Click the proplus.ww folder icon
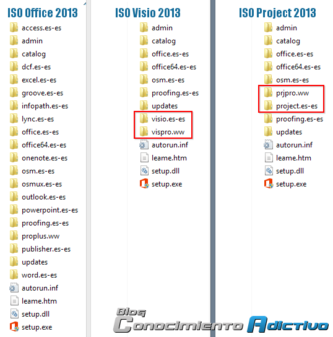This screenshot has height=337, width=333. point(14,236)
